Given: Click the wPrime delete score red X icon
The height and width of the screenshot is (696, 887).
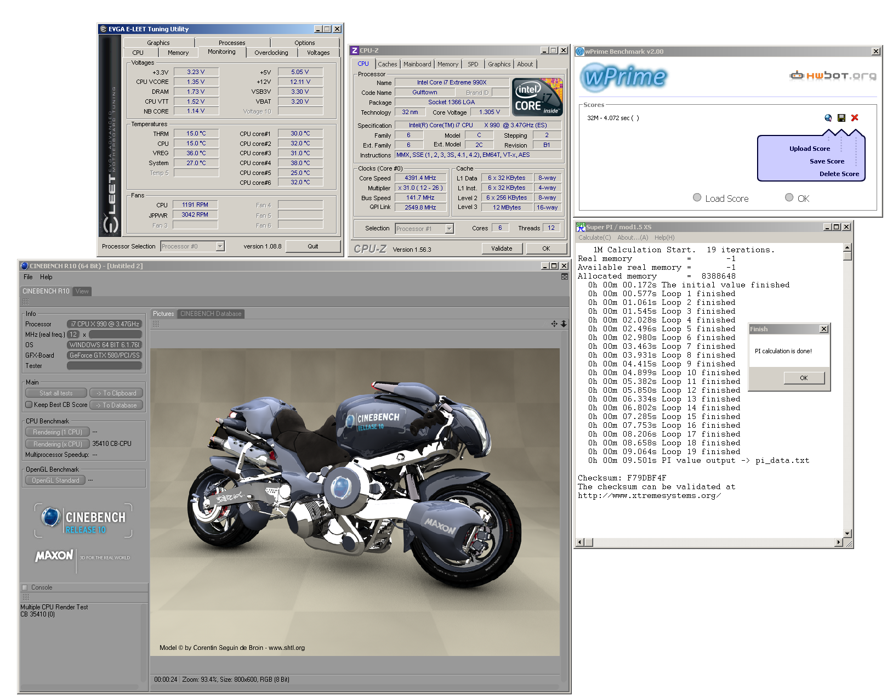Looking at the screenshot, I should (x=855, y=118).
